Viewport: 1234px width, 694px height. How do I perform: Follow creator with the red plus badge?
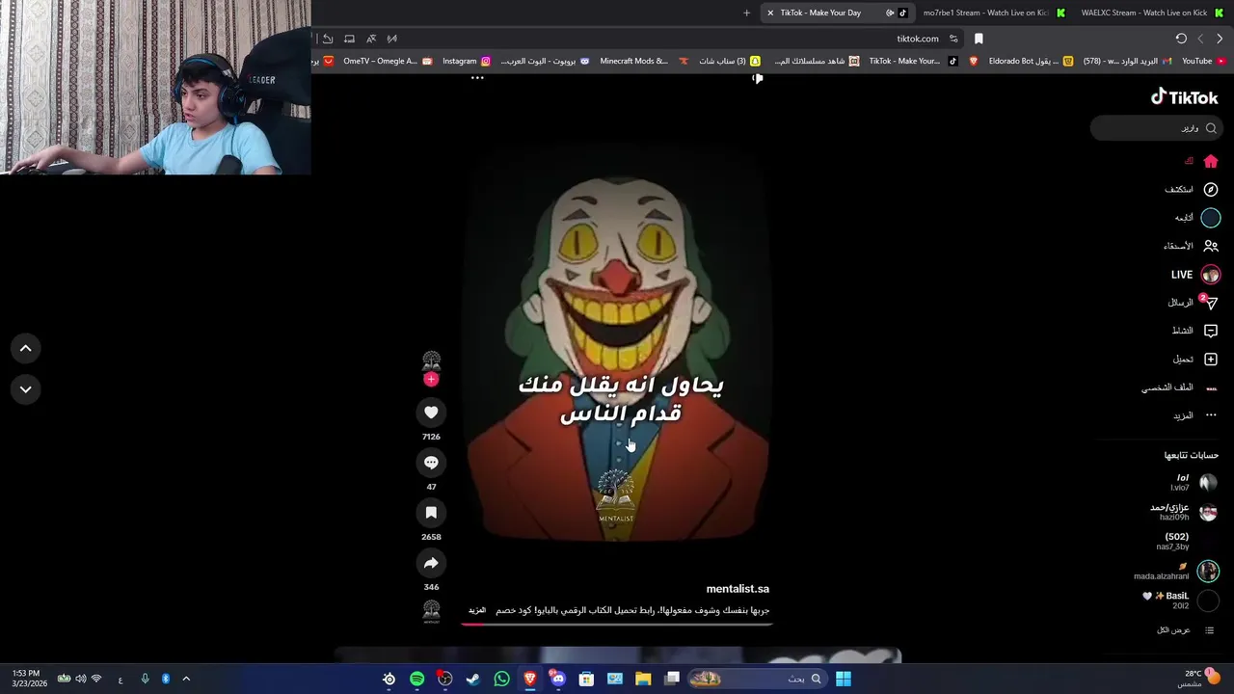tap(431, 380)
